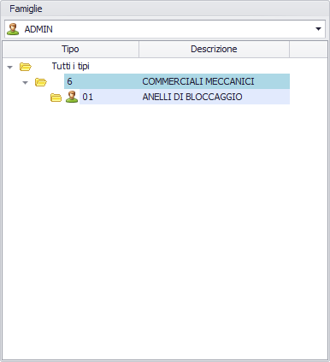Collapse the type 6 tree node arrow
Viewport: 330px width, 362px height.
tap(26, 83)
